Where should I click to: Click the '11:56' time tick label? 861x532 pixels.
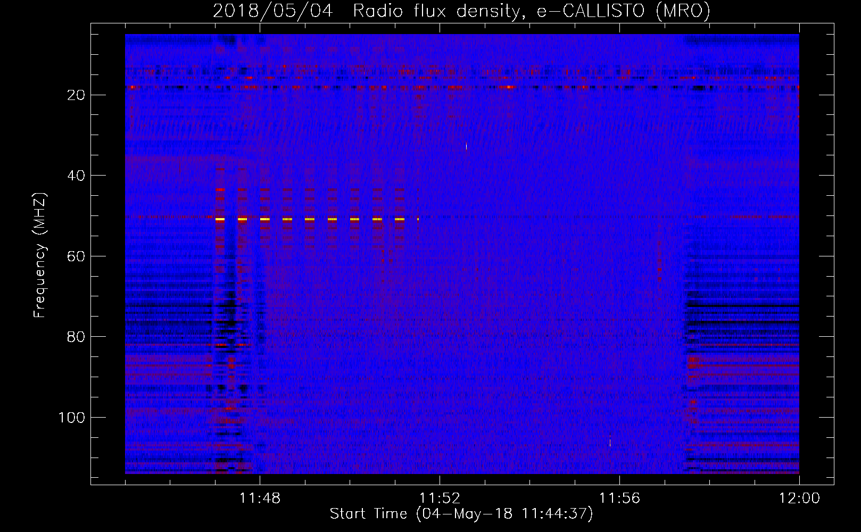tap(619, 498)
